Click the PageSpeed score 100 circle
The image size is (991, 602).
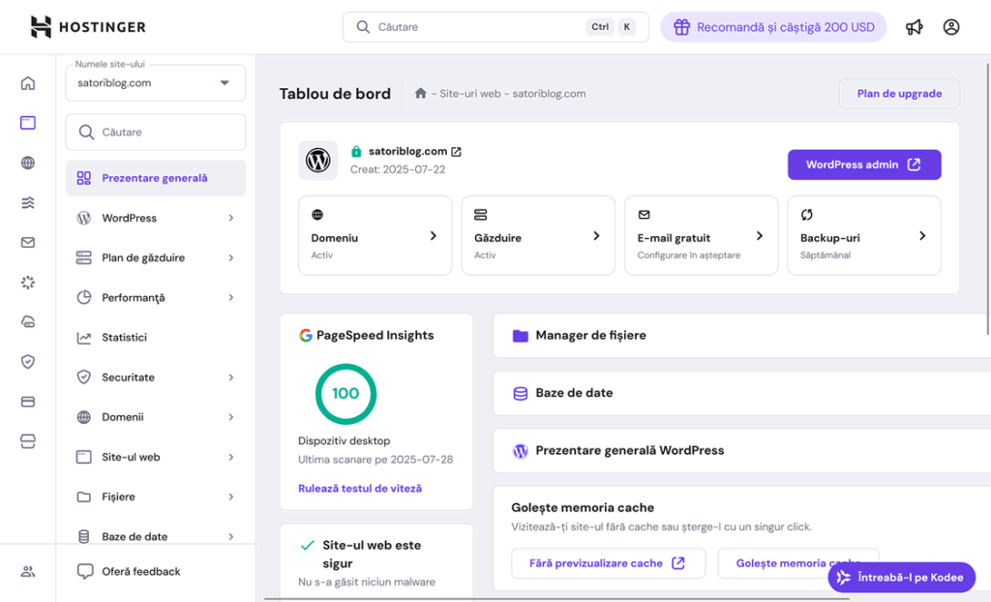[345, 393]
